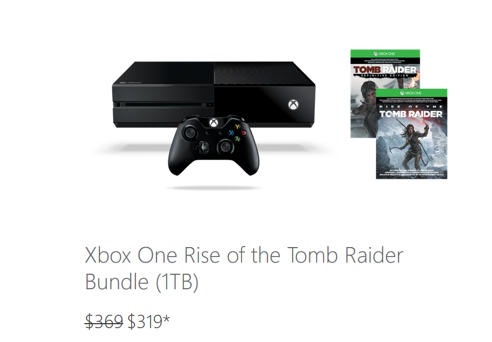Click the Xbox One console product image

pos(214,94)
